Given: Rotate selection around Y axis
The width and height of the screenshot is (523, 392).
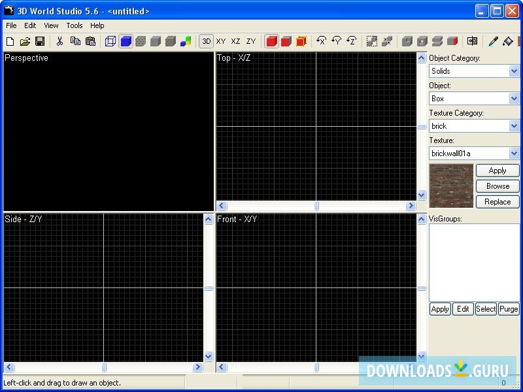Looking at the screenshot, I should [x=337, y=41].
